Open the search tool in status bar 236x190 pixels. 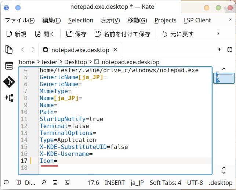click(44, 182)
